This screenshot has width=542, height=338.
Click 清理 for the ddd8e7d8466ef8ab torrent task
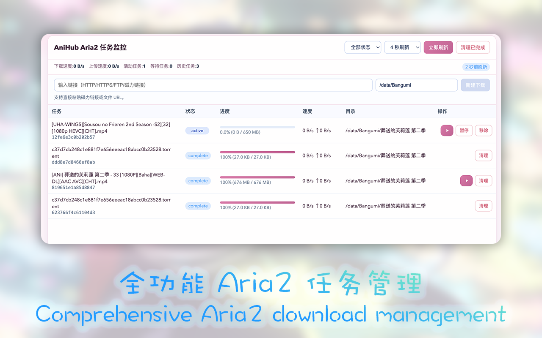point(484,155)
